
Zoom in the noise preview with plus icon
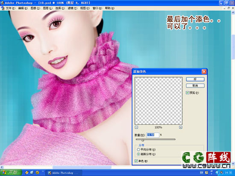pos(181,127)
